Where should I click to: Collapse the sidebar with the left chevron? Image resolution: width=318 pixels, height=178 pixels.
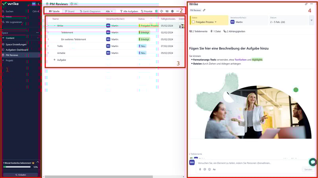click(39, 4)
